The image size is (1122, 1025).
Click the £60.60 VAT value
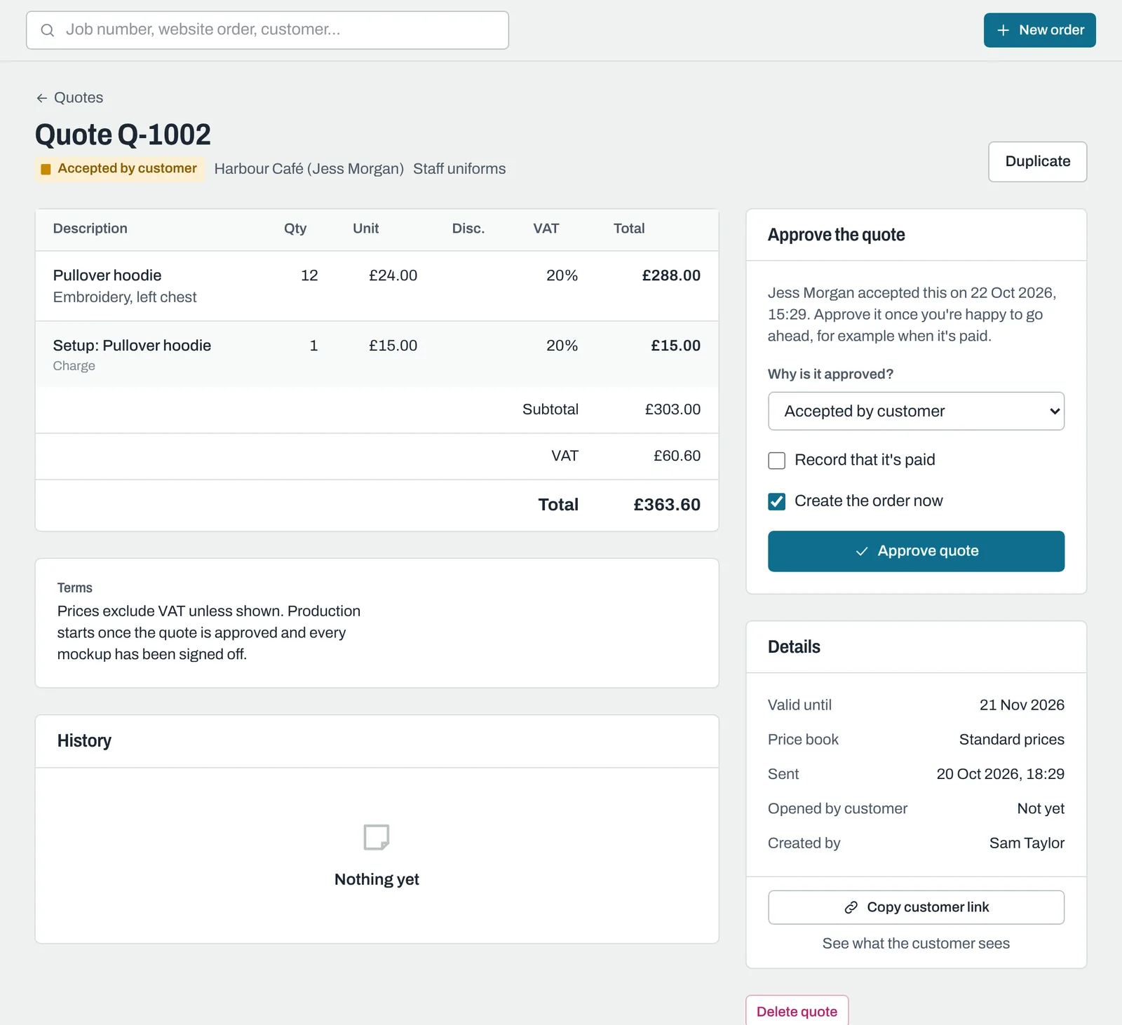677,456
